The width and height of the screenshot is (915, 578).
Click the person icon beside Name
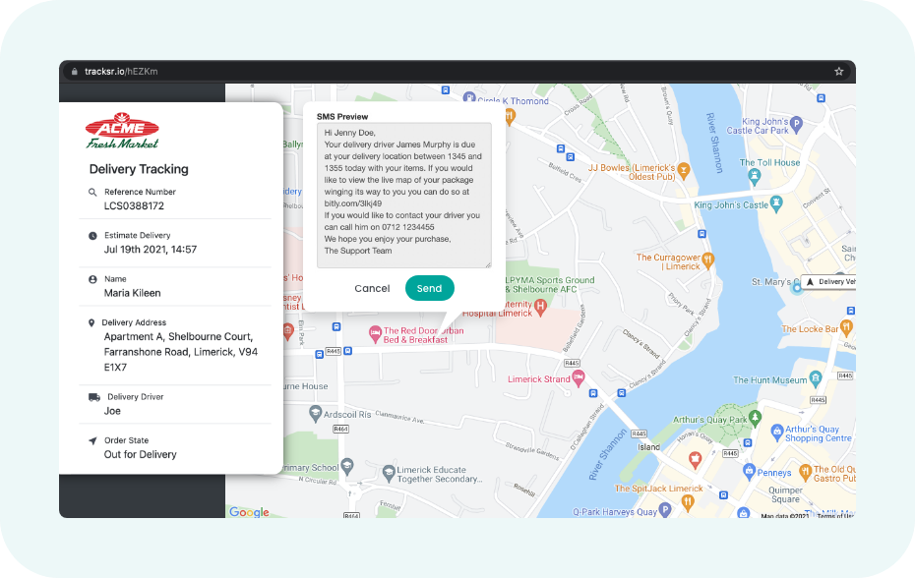tap(92, 279)
